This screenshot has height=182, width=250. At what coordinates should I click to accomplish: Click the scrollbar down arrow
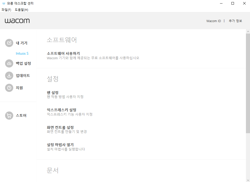pos(248,180)
